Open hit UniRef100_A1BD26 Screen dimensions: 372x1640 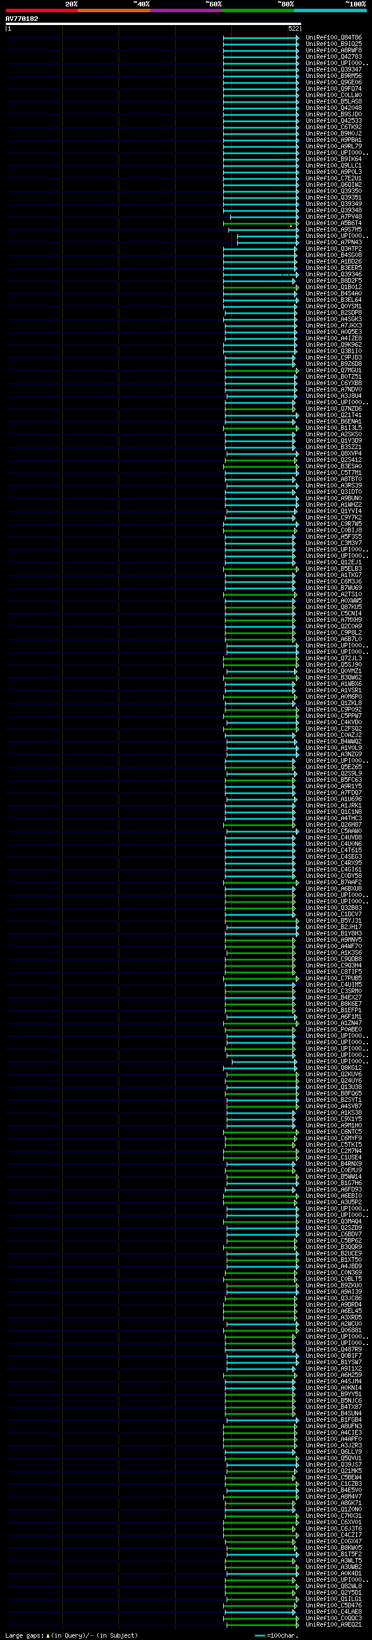[x=334, y=262]
